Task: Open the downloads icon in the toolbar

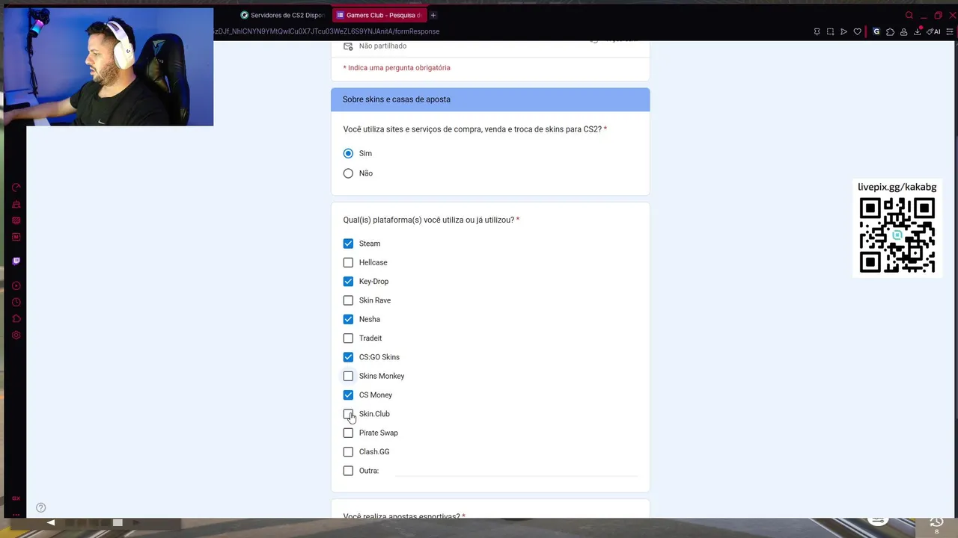Action: [x=917, y=31]
